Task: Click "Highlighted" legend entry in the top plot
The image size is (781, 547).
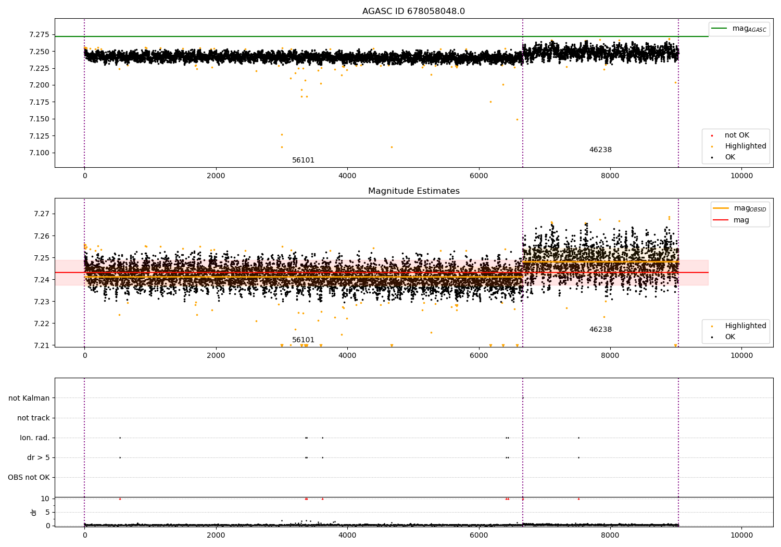Action: click(737, 146)
